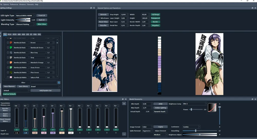The height and width of the screenshot is (139, 257).
Task: Undock the Color Sliders panel
Action: click(123, 99)
